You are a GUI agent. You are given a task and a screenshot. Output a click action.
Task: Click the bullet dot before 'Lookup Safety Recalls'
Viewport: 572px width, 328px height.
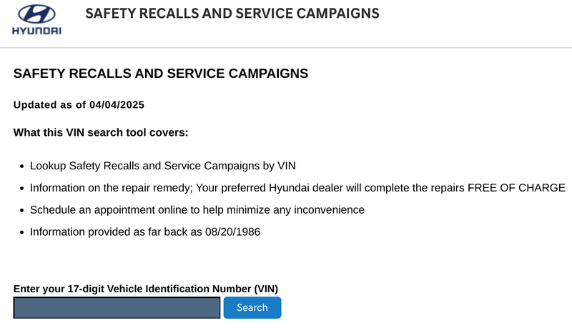point(21,167)
